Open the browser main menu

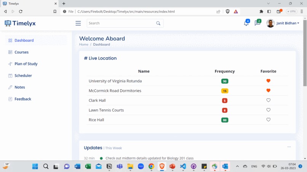pyautogui.click(x=302, y=11)
